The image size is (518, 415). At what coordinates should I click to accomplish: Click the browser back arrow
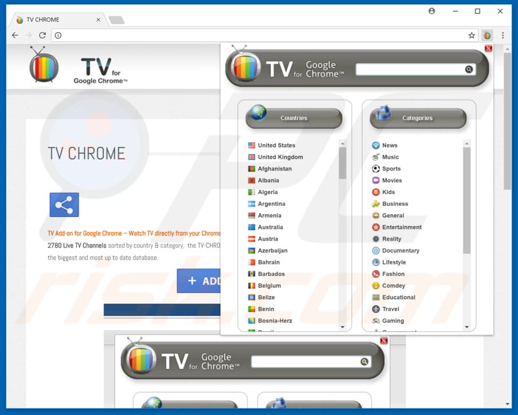(x=15, y=35)
